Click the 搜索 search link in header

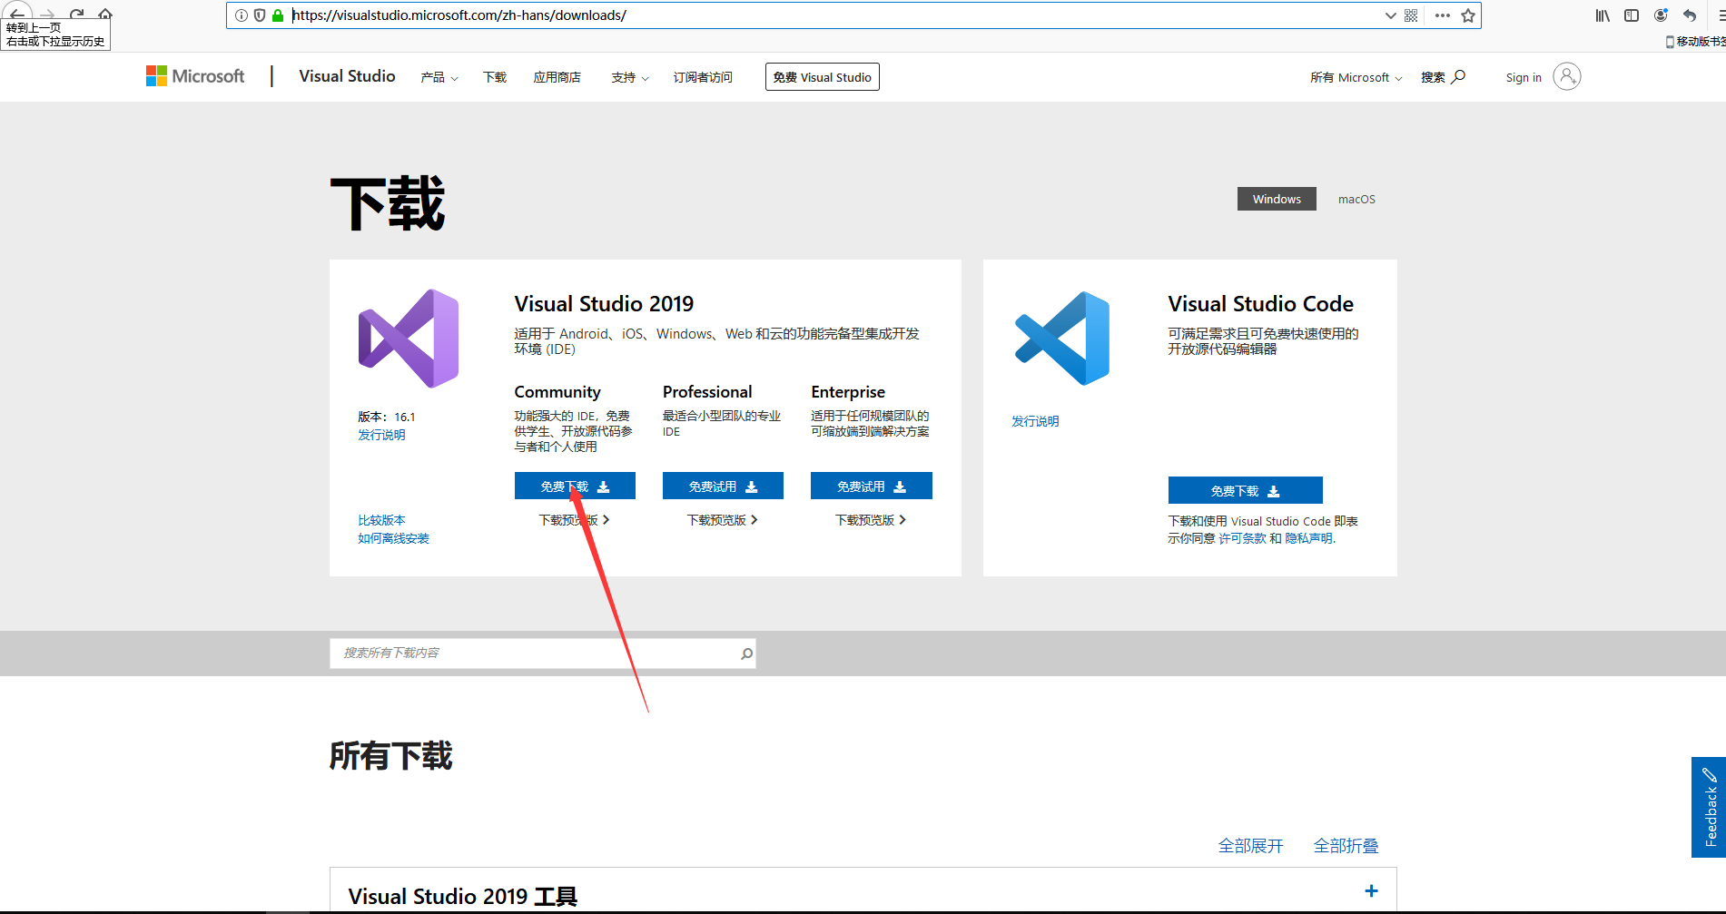pos(1443,77)
